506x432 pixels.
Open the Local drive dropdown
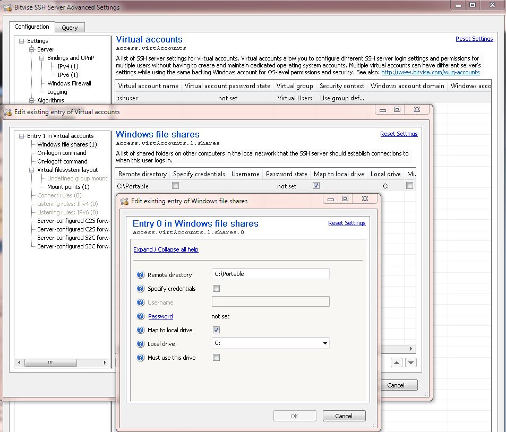tap(325, 343)
